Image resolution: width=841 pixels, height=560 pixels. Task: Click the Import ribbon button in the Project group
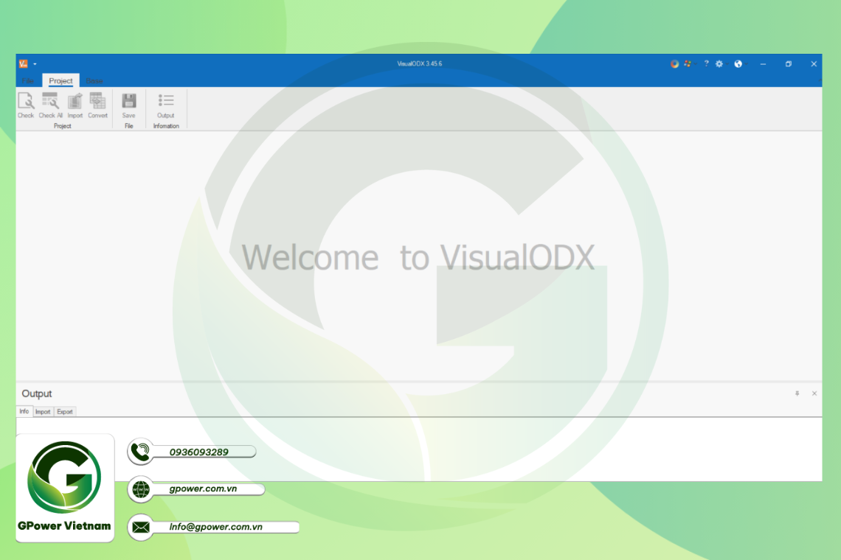coord(75,105)
